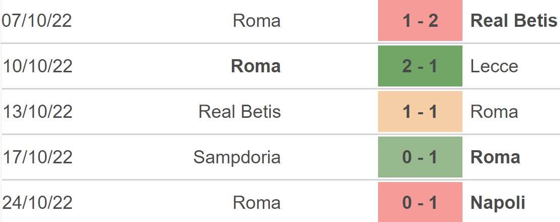This screenshot has width=560, height=222.
Task: Select the Sampdoria team name
Action: point(237,157)
